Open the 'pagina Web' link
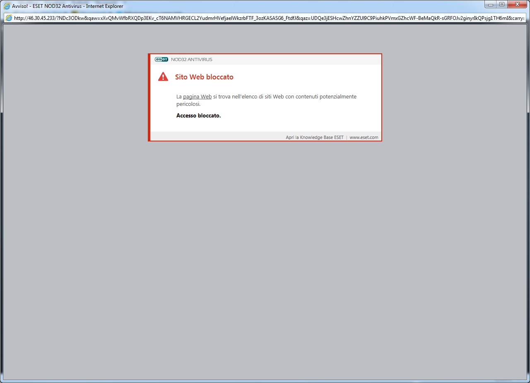 pos(197,97)
